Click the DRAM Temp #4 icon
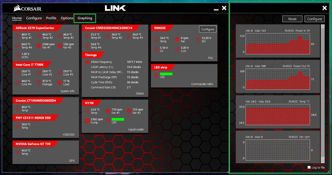This screenshot has height=175, width=332. coord(87,46)
